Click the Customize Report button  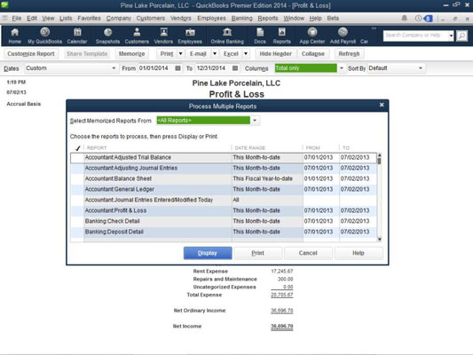pyautogui.click(x=31, y=53)
